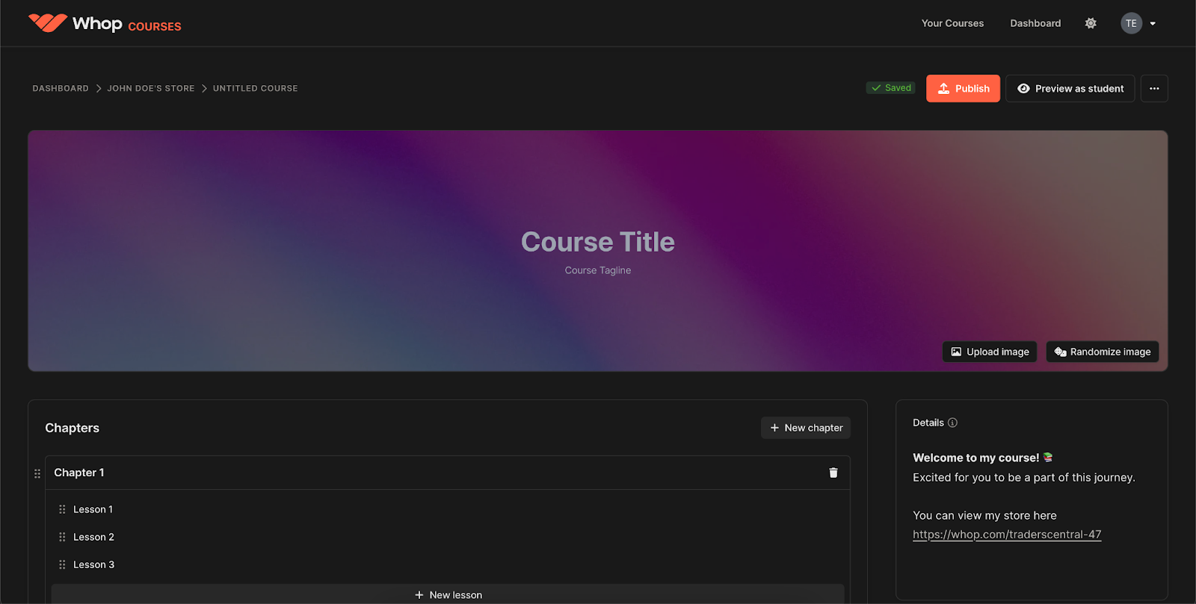This screenshot has height=604, width=1196.
Task: Add a new chapter
Action: (x=806, y=428)
